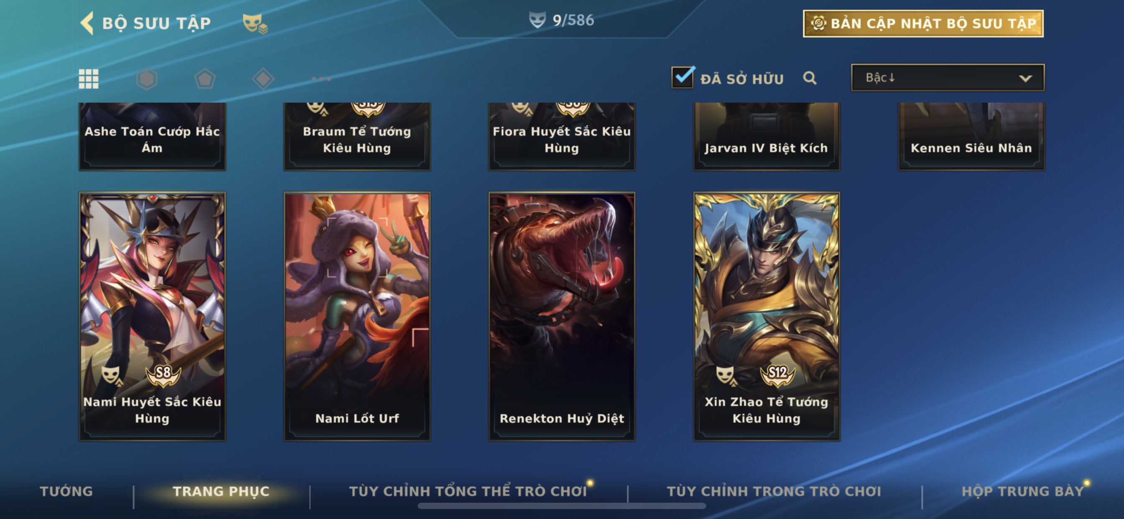Toggle the Đã Sở Hữu checkbox
The width and height of the screenshot is (1124, 519).
[682, 78]
